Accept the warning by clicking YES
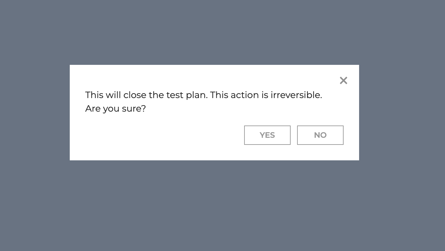Screen dimensions: 445x251 pos(267,135)
